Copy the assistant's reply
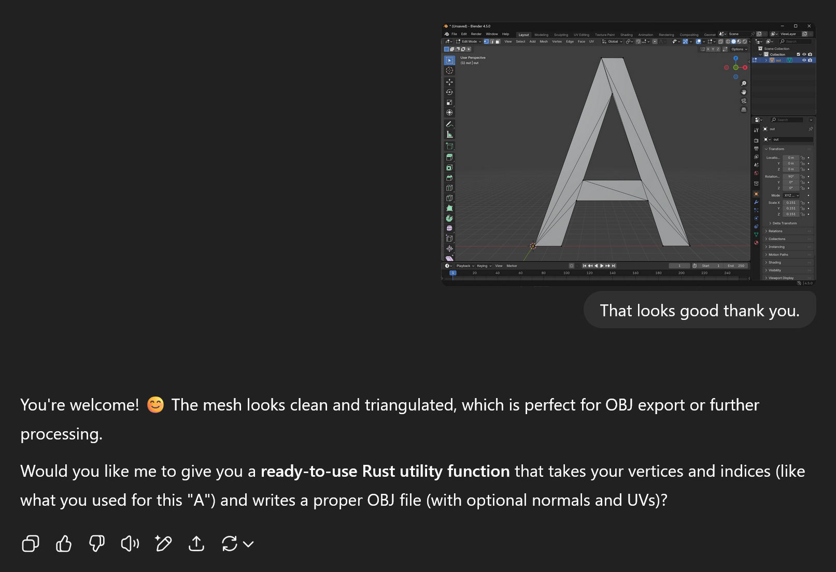 (31, 544)
